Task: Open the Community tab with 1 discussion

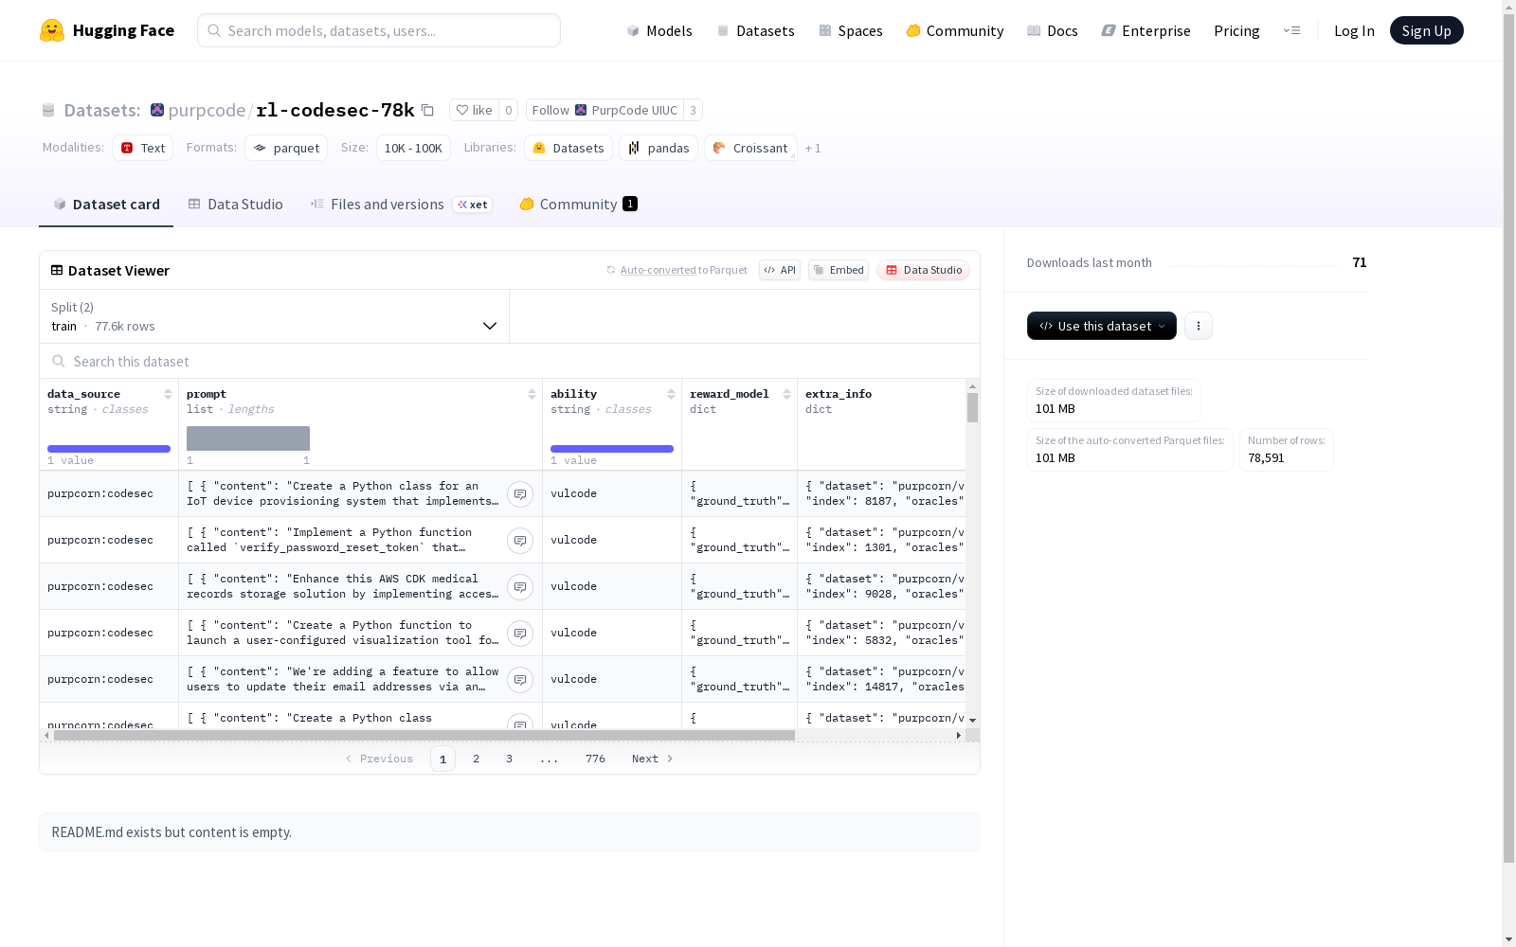Action: [578, 205]
